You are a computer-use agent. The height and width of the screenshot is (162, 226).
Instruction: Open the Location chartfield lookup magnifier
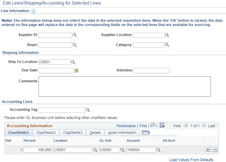(95, 150)
